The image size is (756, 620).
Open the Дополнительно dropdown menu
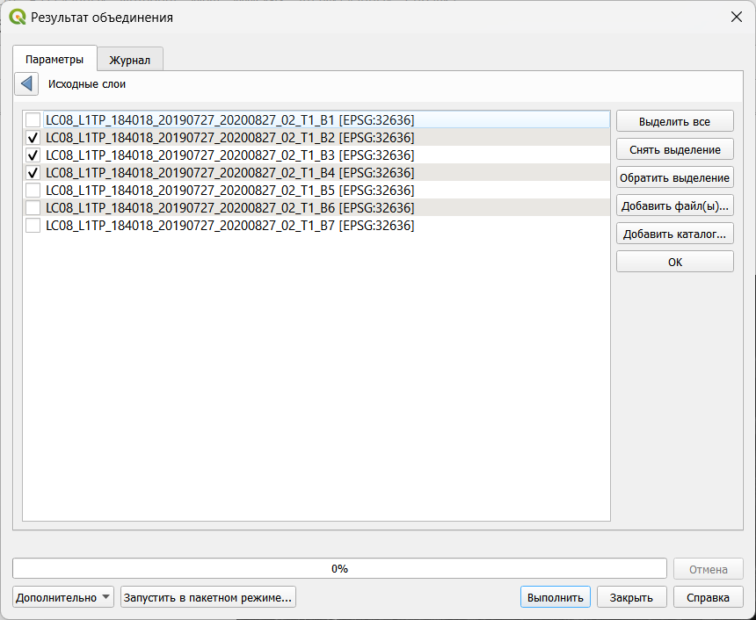pyautogui.click(x=63, y=597)
